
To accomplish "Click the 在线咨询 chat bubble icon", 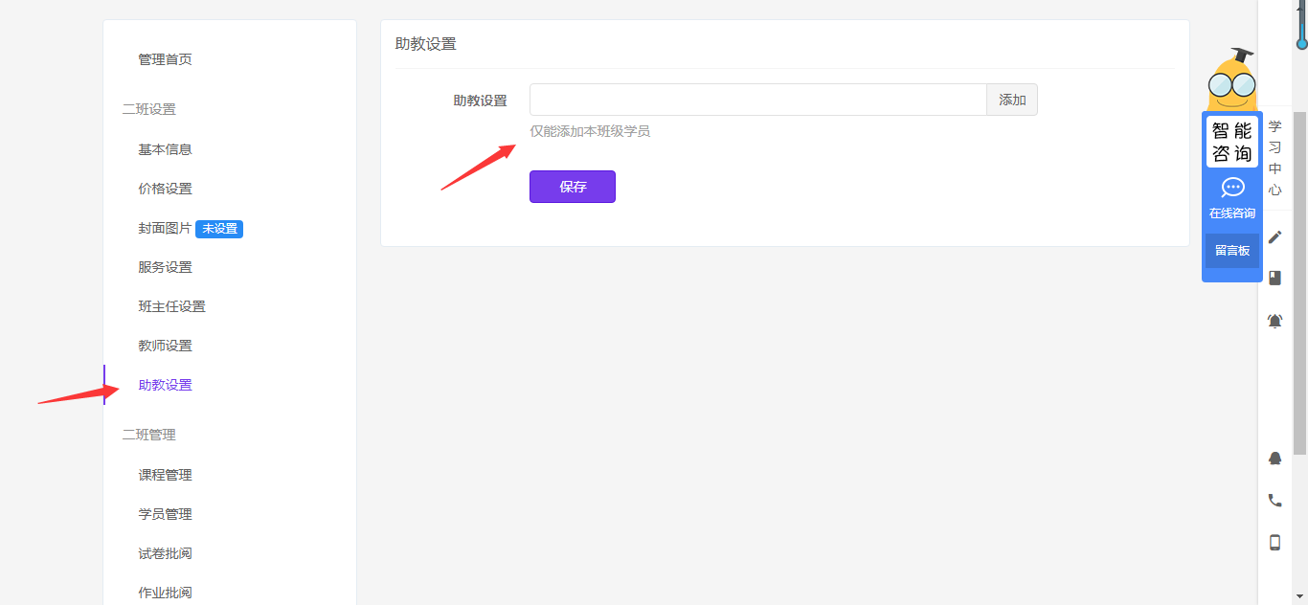I will [1232, 189].
